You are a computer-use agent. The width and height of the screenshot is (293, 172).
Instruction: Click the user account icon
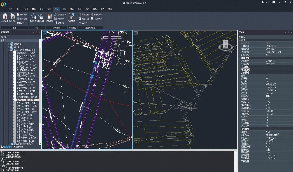263,2
